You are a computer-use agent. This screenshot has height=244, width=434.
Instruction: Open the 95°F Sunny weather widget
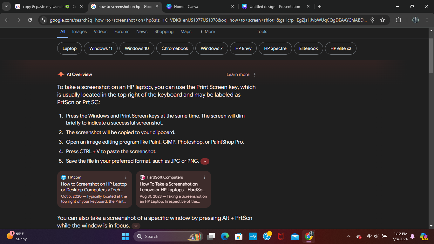coord(17,236)
